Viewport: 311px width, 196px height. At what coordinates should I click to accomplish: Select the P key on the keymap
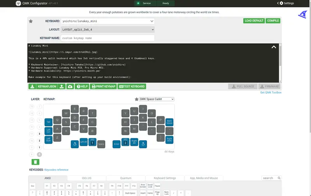[161, 120]
